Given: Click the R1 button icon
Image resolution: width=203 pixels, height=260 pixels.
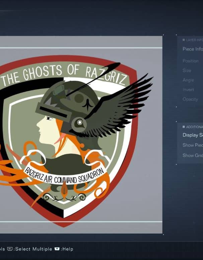Looking at the screenshot, I should (10, 249).
